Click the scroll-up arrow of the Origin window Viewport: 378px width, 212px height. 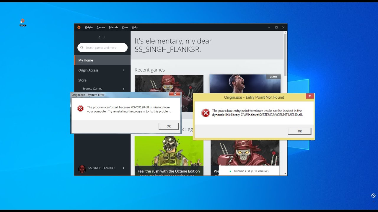[x=285, y=32]
